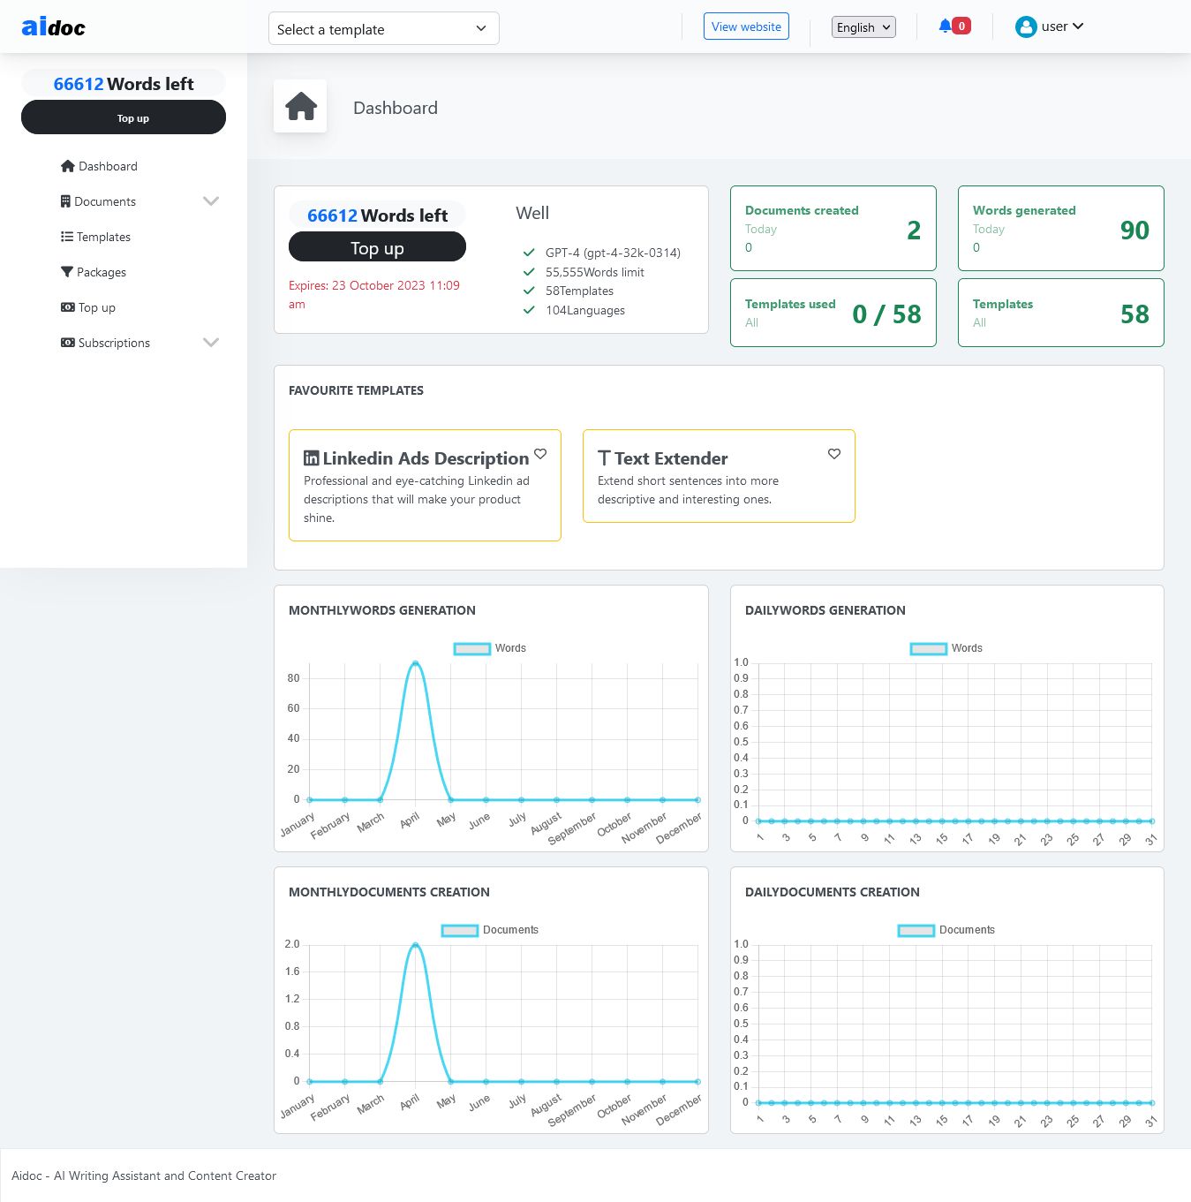Click the Words generated stat card
1191x1202 pixels.
click(1060, 228)
